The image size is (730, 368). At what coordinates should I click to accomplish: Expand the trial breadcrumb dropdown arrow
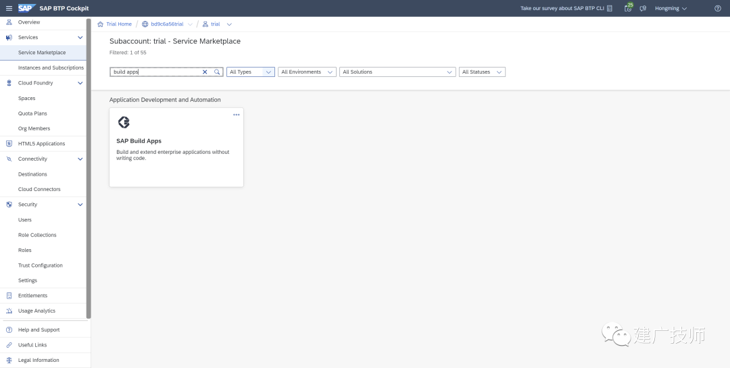(228, 24)
